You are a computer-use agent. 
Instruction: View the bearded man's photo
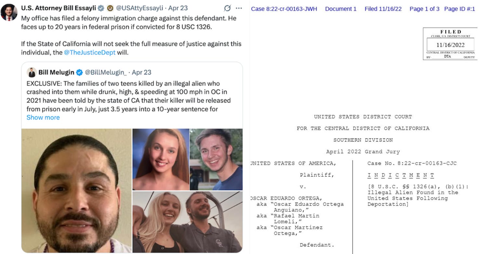pos(76,191)
